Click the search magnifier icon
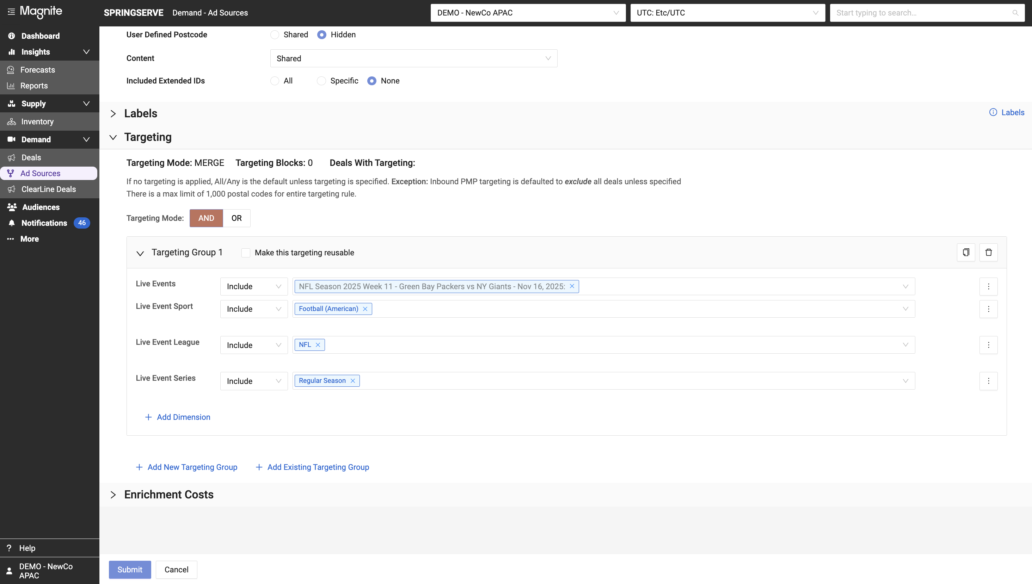 pos(1015,13)
